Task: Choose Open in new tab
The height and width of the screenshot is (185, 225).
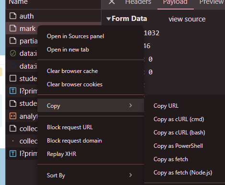Action: pyautogui.click(x=90, y=50)
